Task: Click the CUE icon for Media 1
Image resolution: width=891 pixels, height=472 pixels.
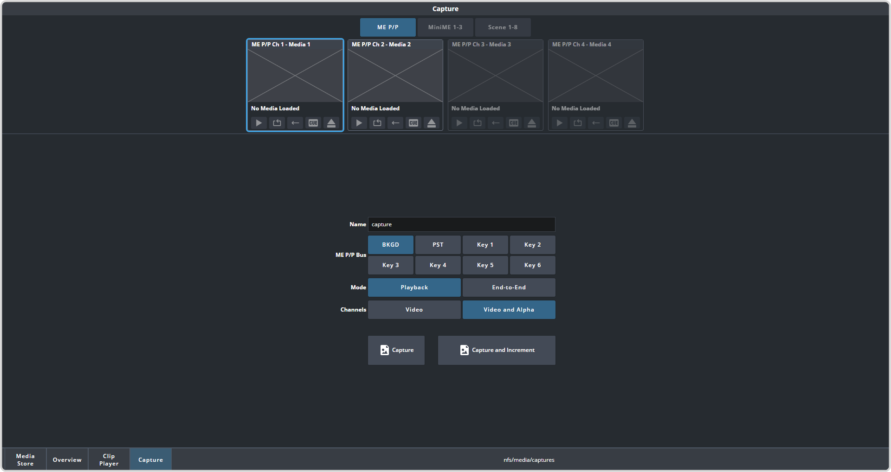Action: [x=313, y=123]
